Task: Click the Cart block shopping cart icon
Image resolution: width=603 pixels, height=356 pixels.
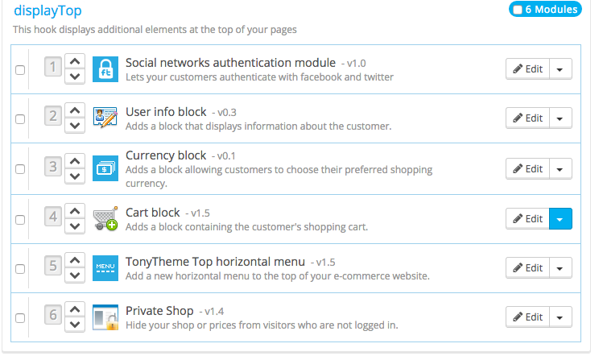Action: 105,218
